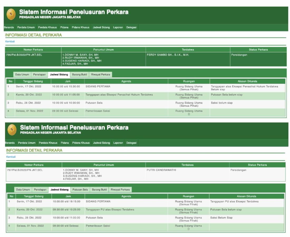Open Laporan menu on the Putri Candrawathi page

click(x=118, y=143)
